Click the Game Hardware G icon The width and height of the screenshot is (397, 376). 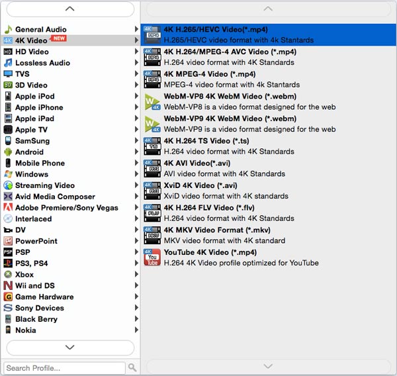pos(8,297)
